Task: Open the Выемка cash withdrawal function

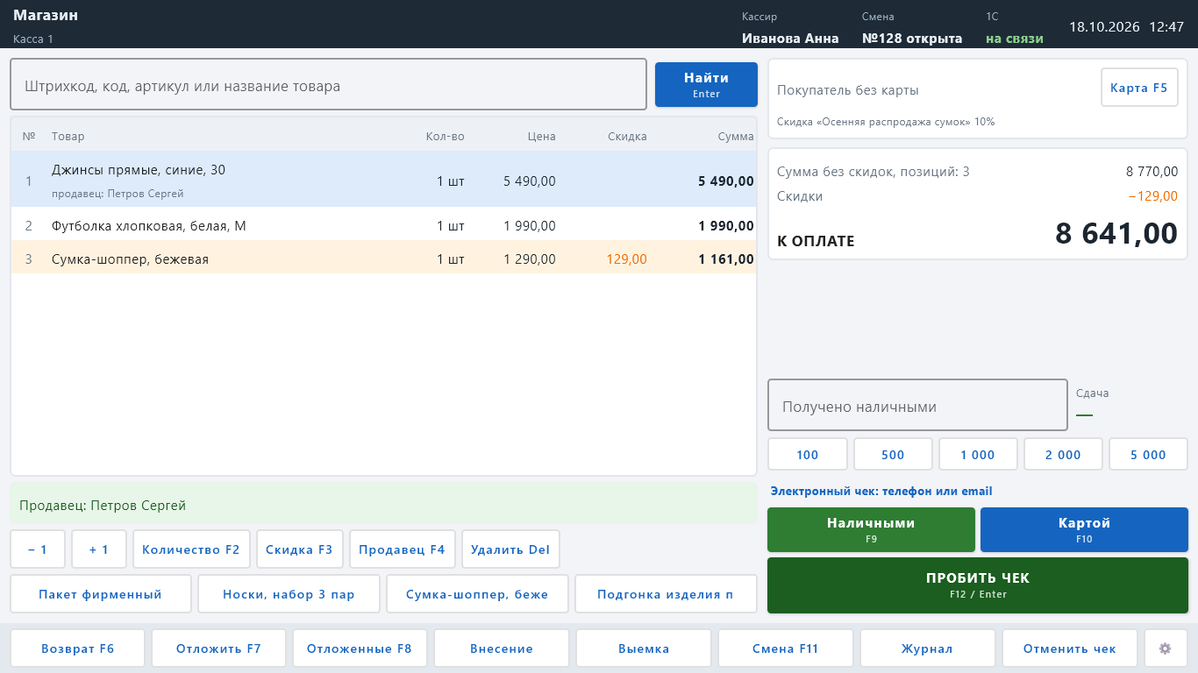Action: coord(644,648)
